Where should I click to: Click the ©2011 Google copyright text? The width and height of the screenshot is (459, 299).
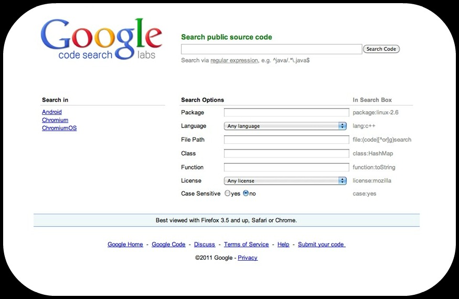(x=214, y=258)
